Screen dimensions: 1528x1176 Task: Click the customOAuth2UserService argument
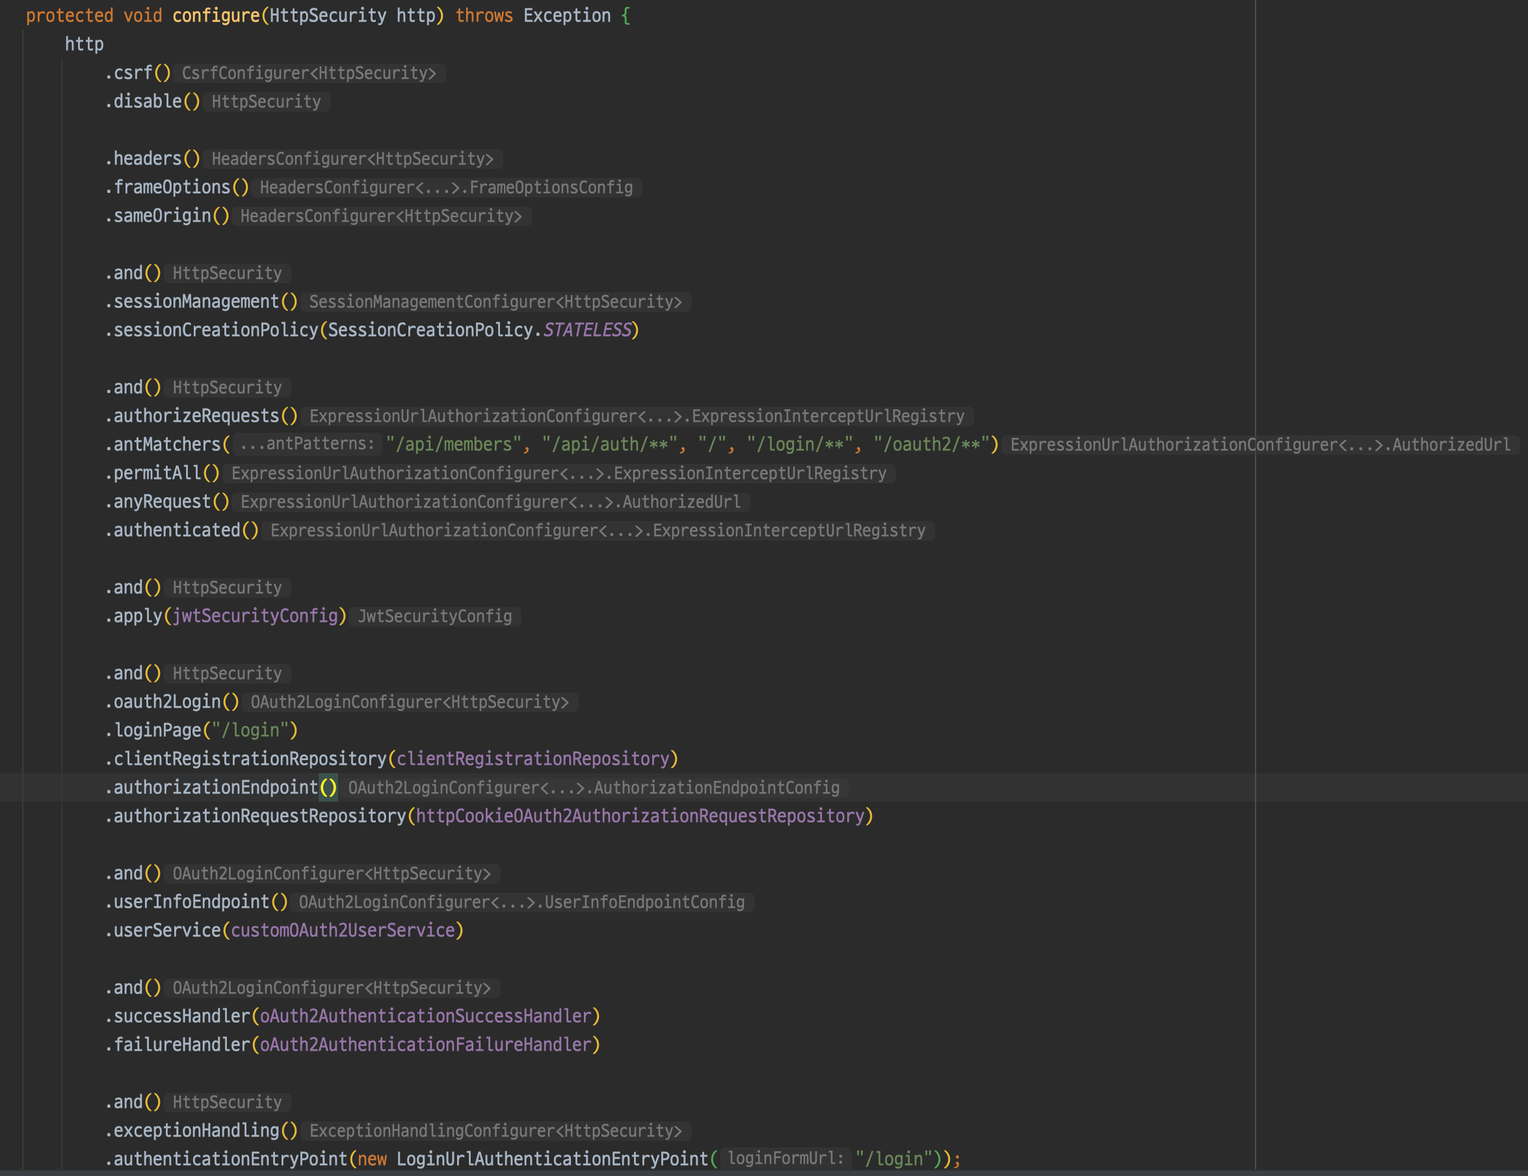pos(343,930)
